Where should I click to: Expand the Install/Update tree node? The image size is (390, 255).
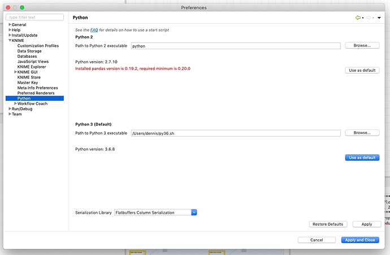tap(10, 35)
